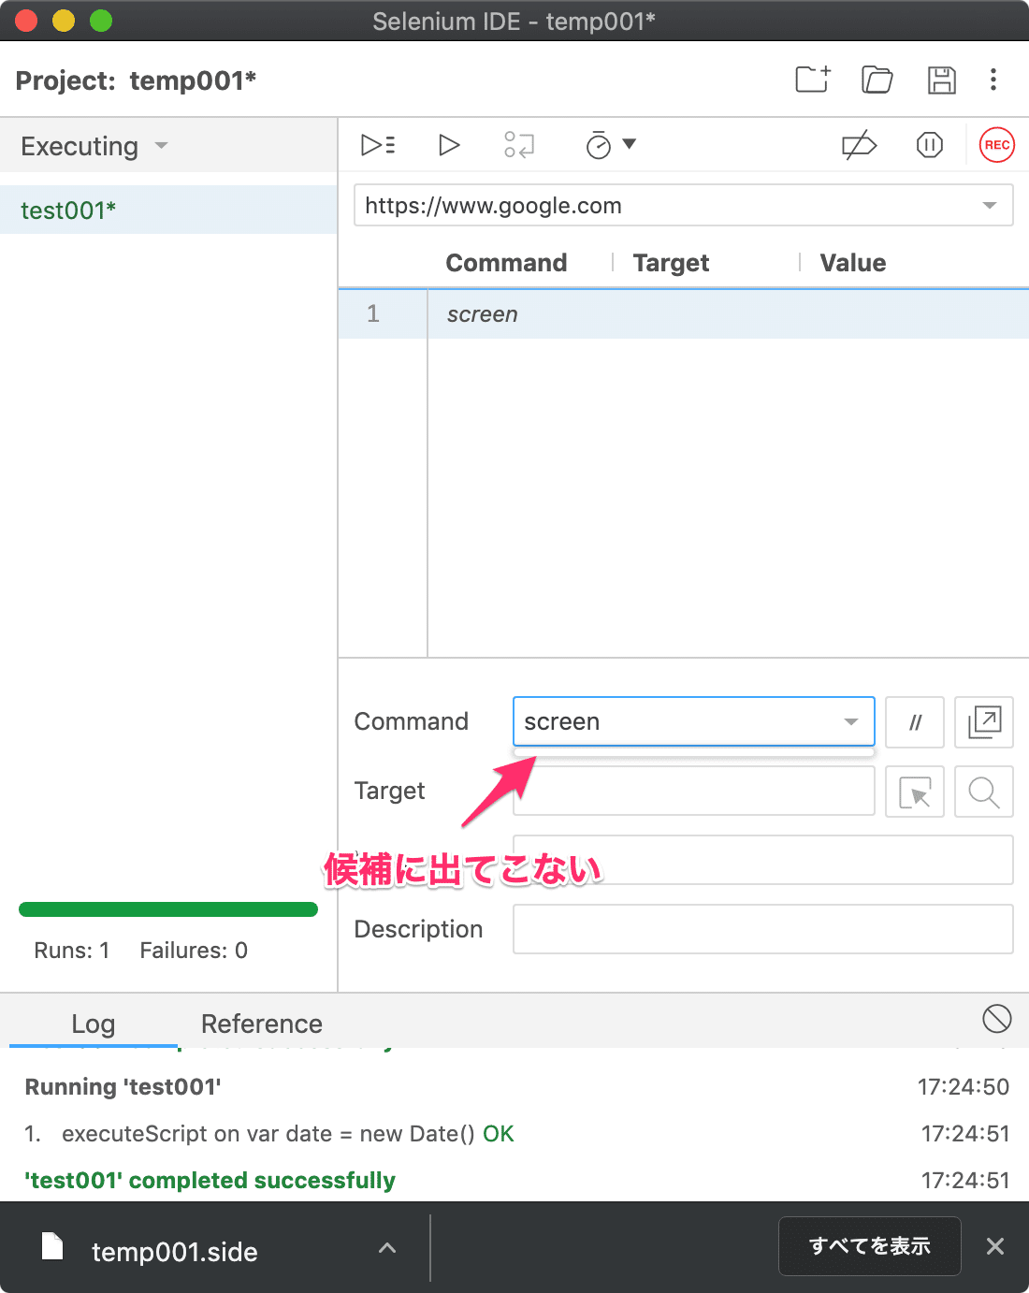
Task: Create a new project
Action: [812, 80]
